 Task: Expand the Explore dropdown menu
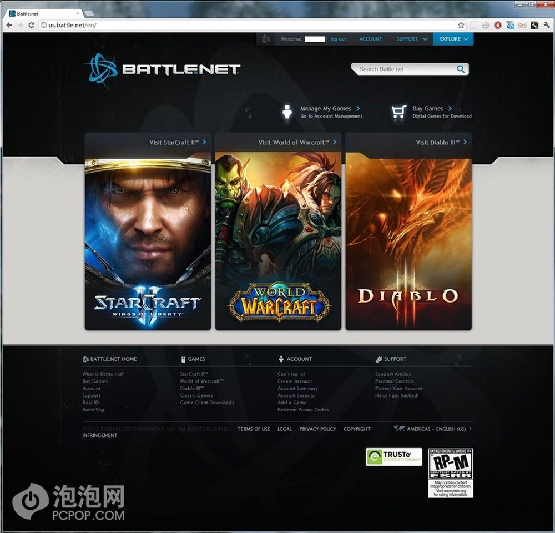click(x=453, y=39)
